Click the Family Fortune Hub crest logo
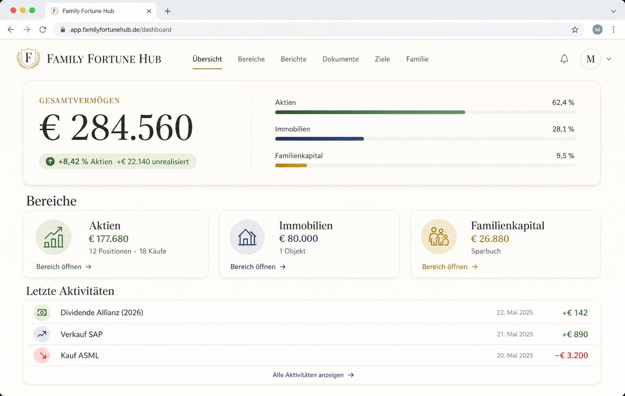This screenshot has width=625, height=396. coord(28,59)
